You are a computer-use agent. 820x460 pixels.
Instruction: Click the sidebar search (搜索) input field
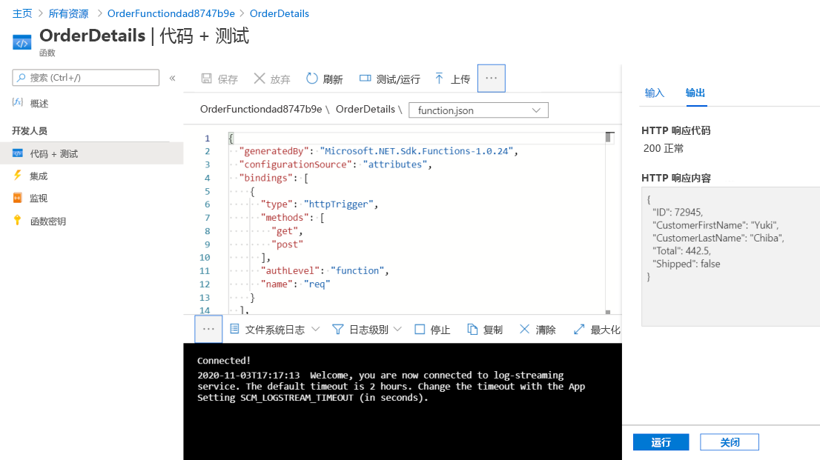[86, 78]
